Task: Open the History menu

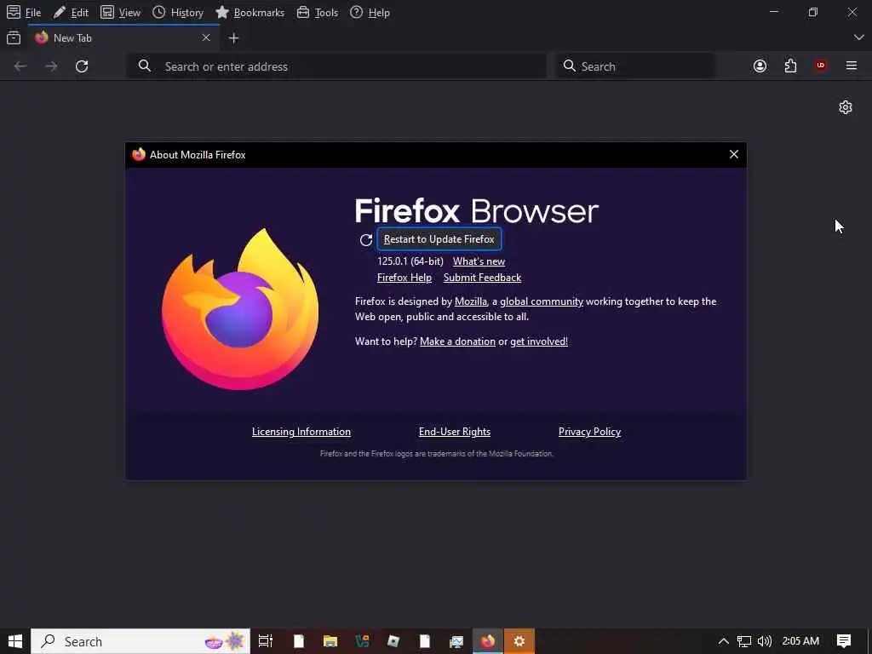Action: pos(178,12)
